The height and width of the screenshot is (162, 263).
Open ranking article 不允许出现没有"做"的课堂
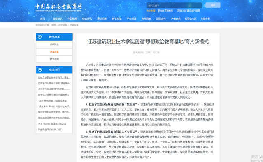click(x=54, y=89)
